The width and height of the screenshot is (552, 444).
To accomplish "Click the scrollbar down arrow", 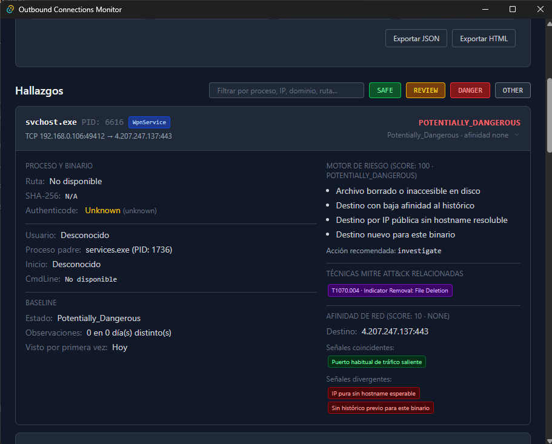I will [549, 441].
